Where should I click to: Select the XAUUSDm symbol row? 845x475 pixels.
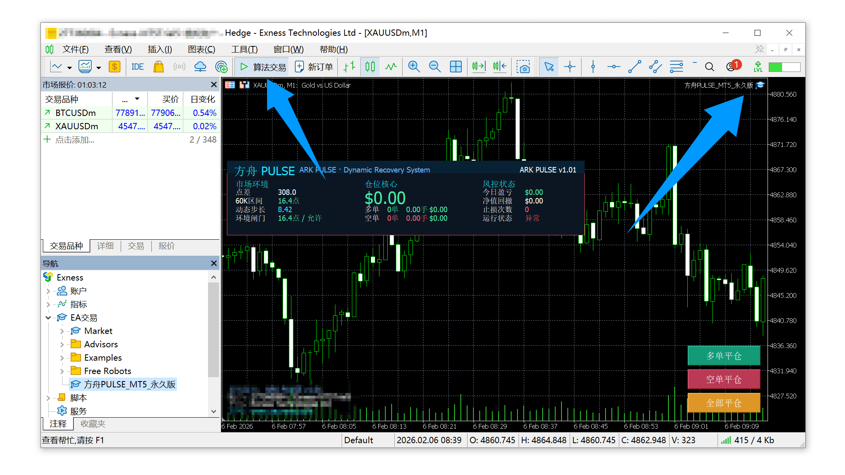tap(130, 127)
